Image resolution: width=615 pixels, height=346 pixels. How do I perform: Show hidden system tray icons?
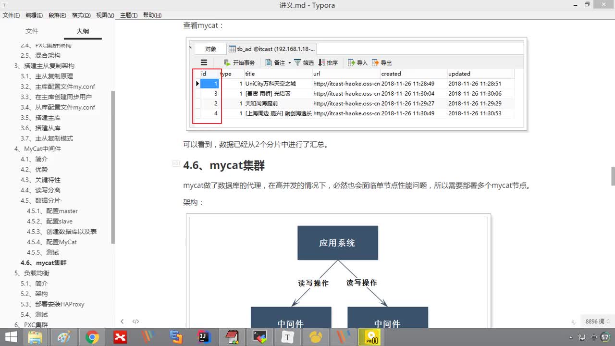click(570, 337)
